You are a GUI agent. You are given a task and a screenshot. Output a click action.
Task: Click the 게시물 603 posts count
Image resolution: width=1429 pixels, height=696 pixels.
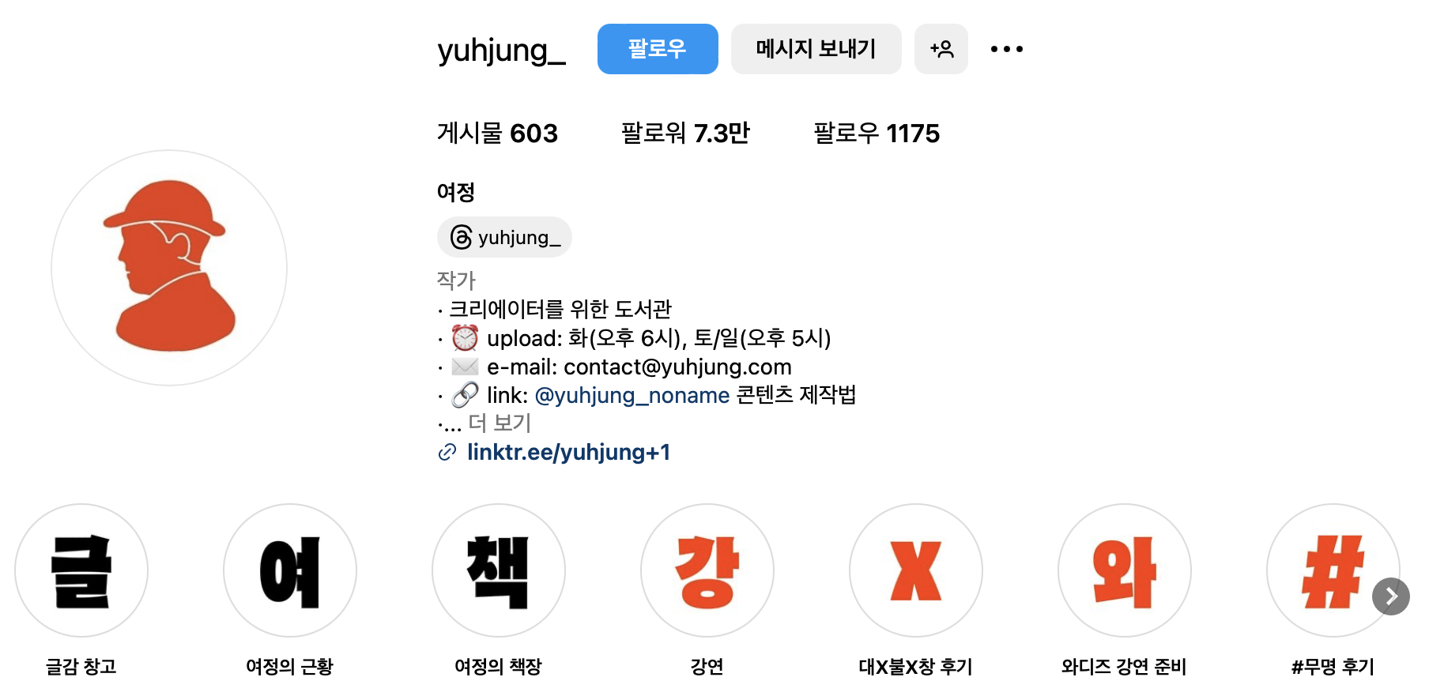497,133
